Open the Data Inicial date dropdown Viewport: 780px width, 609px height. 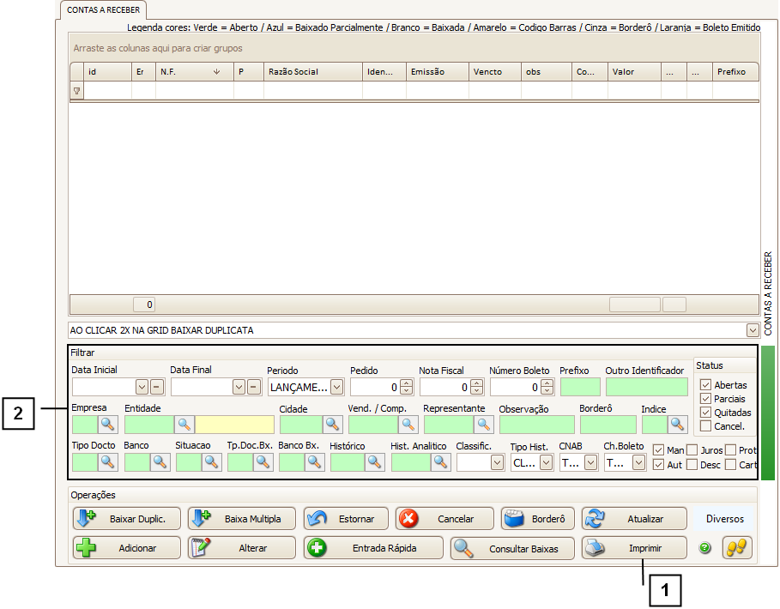pyautogui.click(x=142, y=387)
